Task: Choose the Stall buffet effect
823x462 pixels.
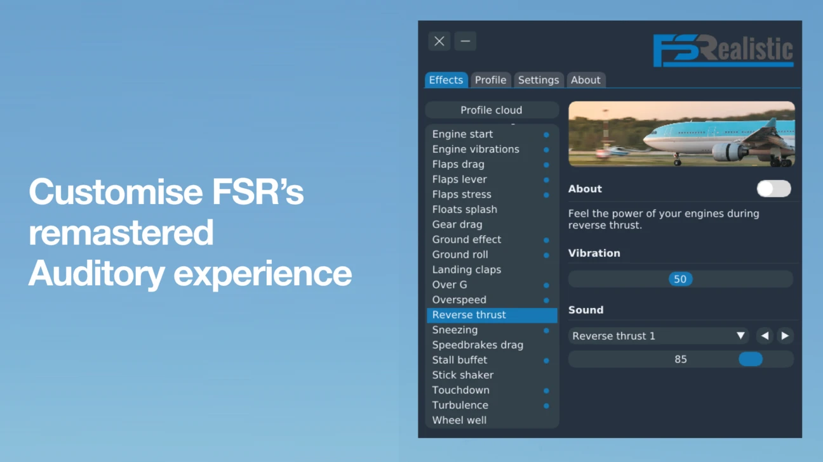Action: [492, 360]
